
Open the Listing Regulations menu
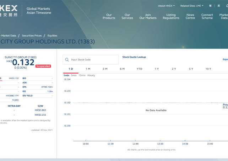[171, 16]
